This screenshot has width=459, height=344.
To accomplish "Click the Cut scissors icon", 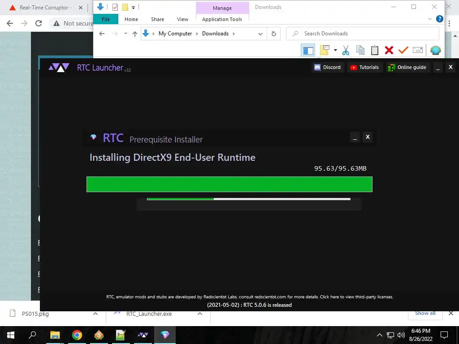I will coord(346,50).
